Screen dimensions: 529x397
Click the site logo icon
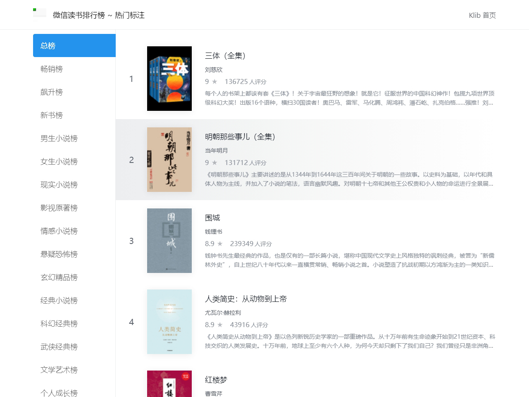click(x=39, y=14)
